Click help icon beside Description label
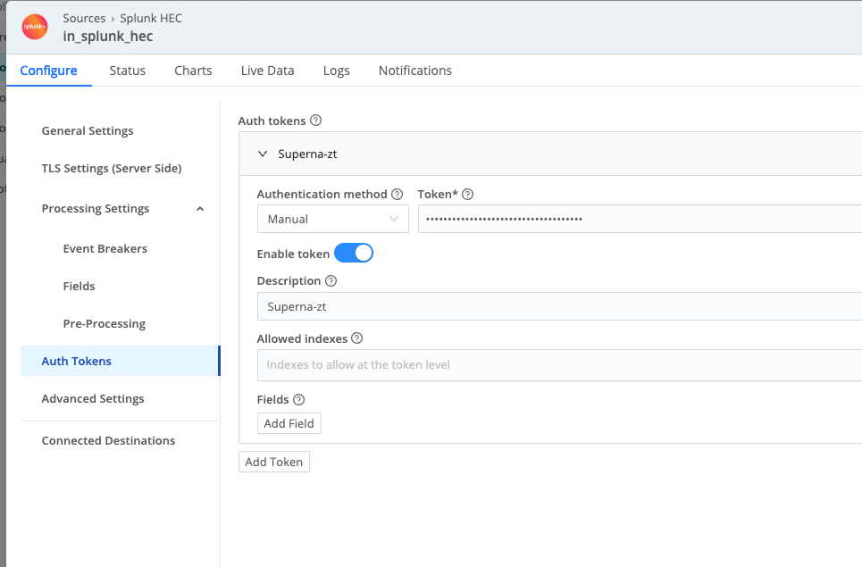This screenshot has width=862, height=567. coord(331,280)
